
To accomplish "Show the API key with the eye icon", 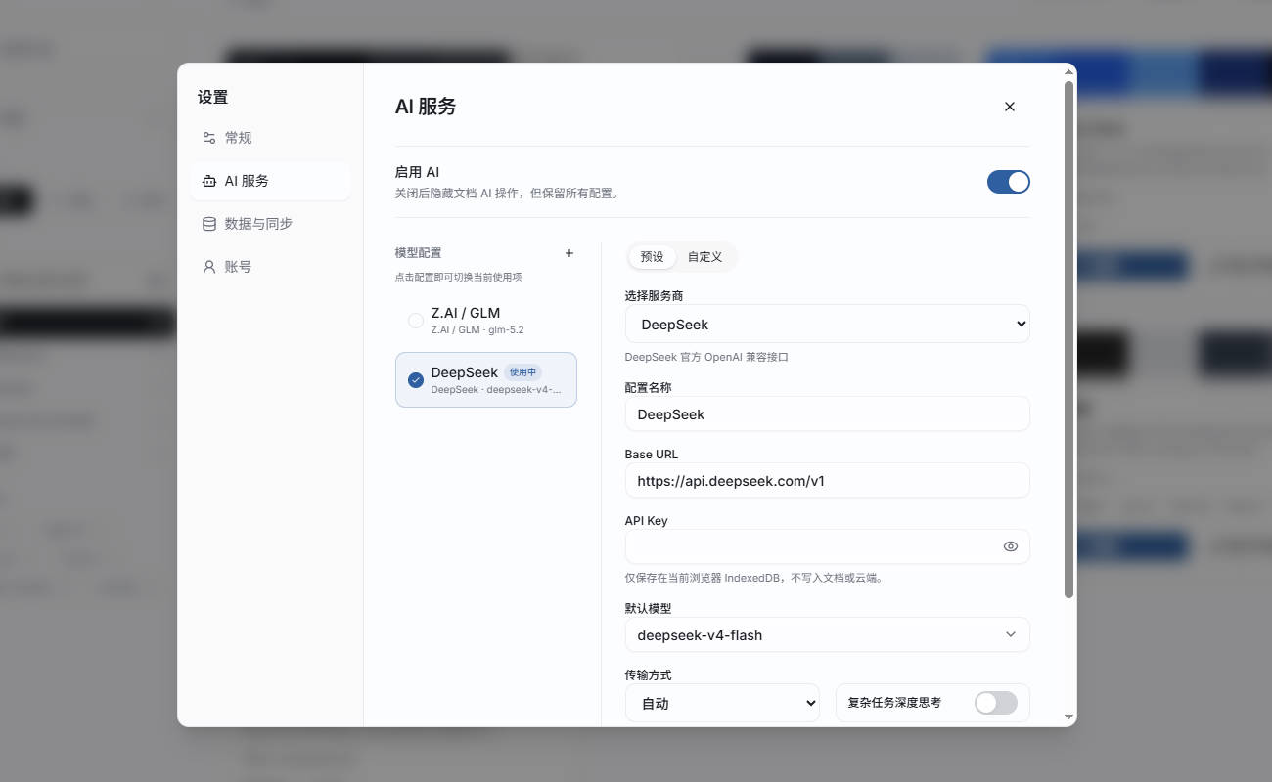I will (x=1011, y=546).
